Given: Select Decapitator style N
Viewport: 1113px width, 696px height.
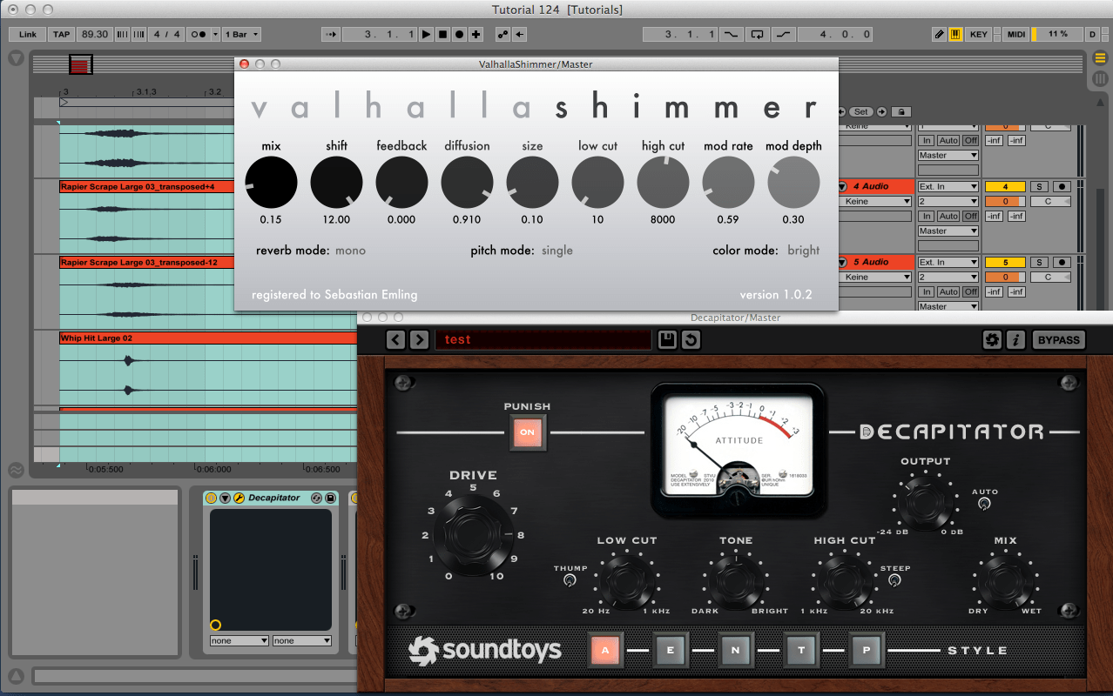Looking at the screenshot, I should (x=736, y=650).
